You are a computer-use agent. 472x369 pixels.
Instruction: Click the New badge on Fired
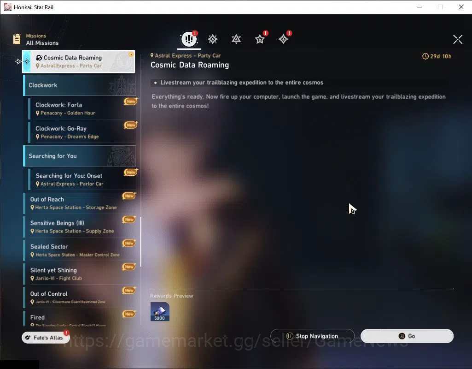coord(129,314)
